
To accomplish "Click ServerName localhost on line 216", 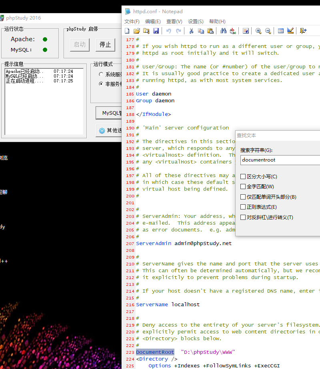I will [168, 305].
